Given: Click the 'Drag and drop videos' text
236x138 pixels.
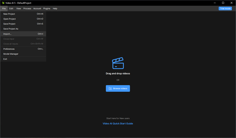Looking at the screenshot, I should (118, 74).
